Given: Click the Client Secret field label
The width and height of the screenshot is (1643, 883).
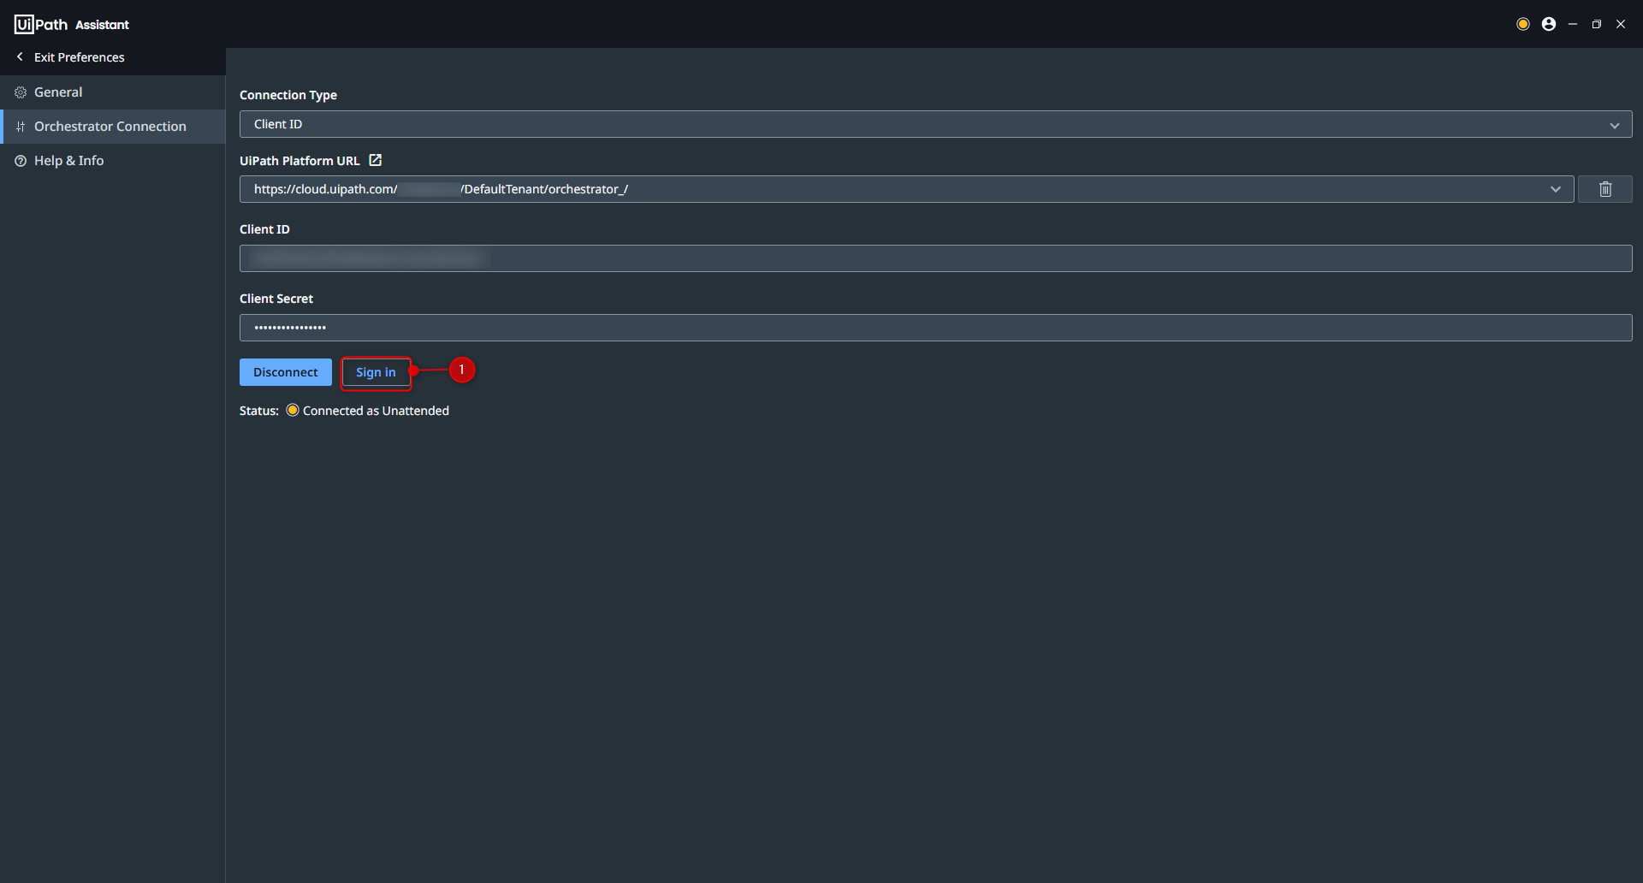Looking at the screenshot, I should click(x=276, y=299).
